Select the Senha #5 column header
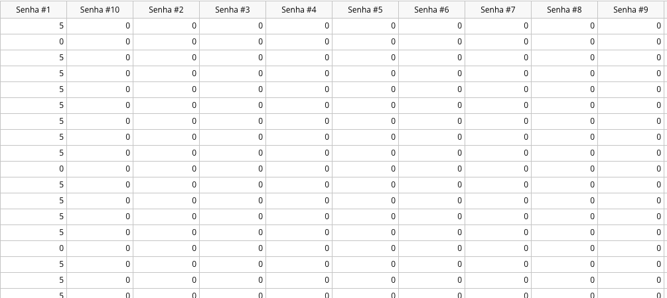The height and width of the screenshot is (298, 667). pos(366,9)
